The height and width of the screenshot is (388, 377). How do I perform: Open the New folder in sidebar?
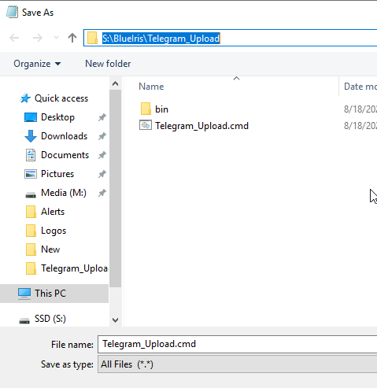point(50,249)
